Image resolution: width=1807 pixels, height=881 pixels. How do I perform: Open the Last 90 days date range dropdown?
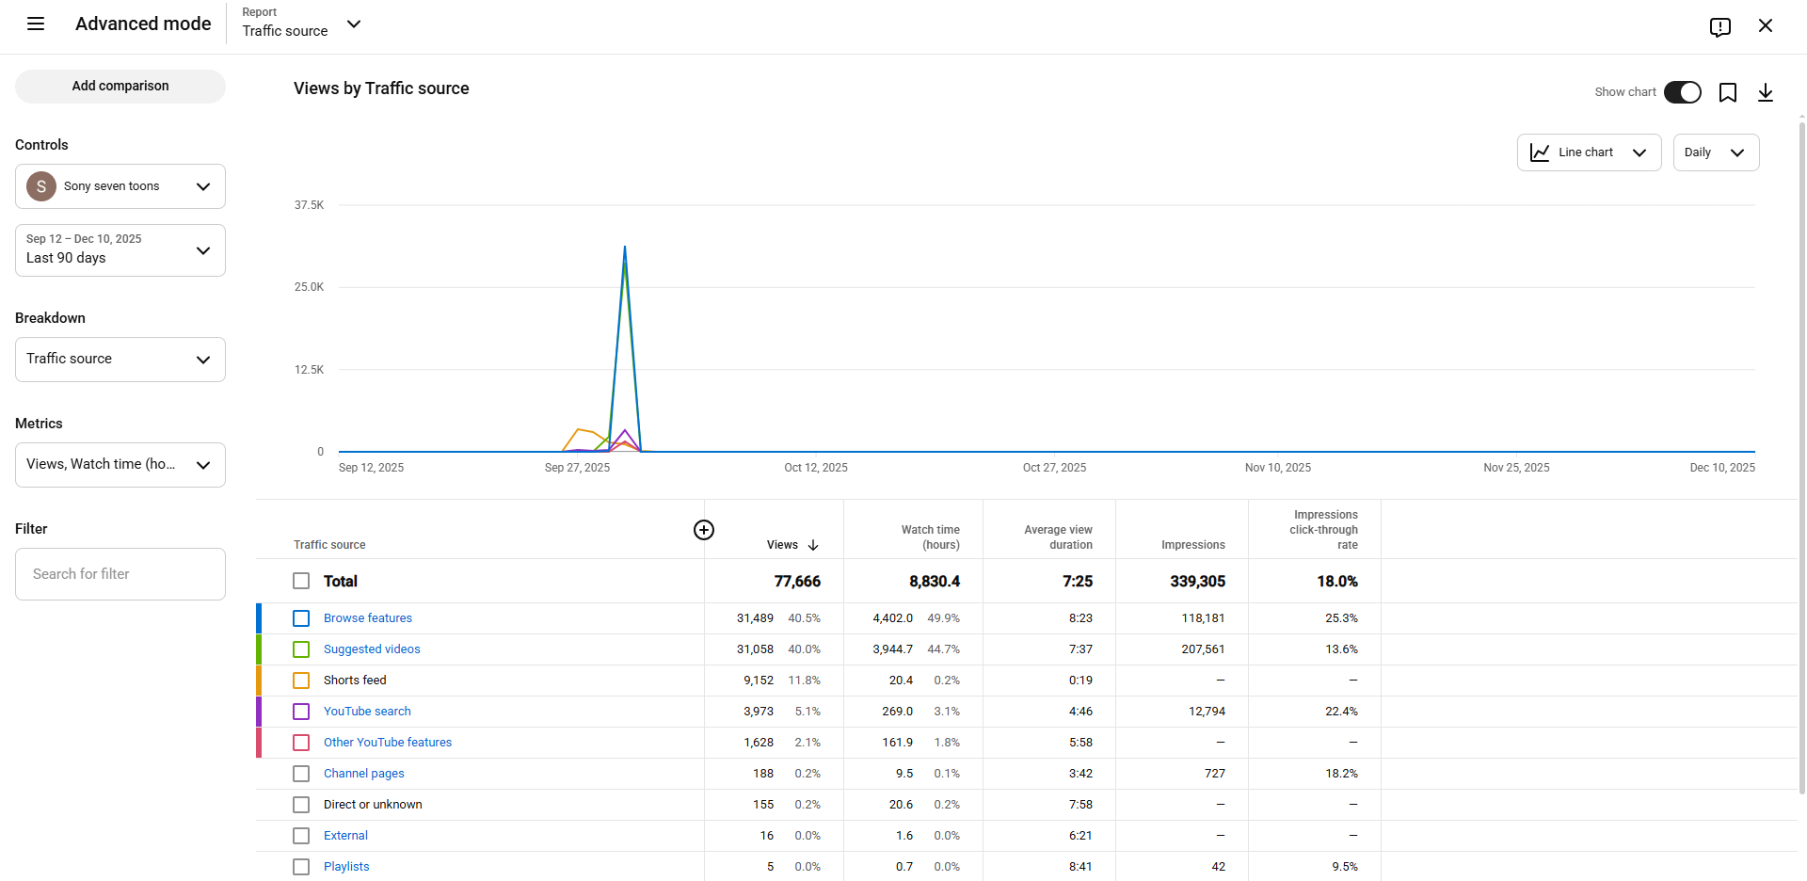pyautogui.click(x=120, y=250)
